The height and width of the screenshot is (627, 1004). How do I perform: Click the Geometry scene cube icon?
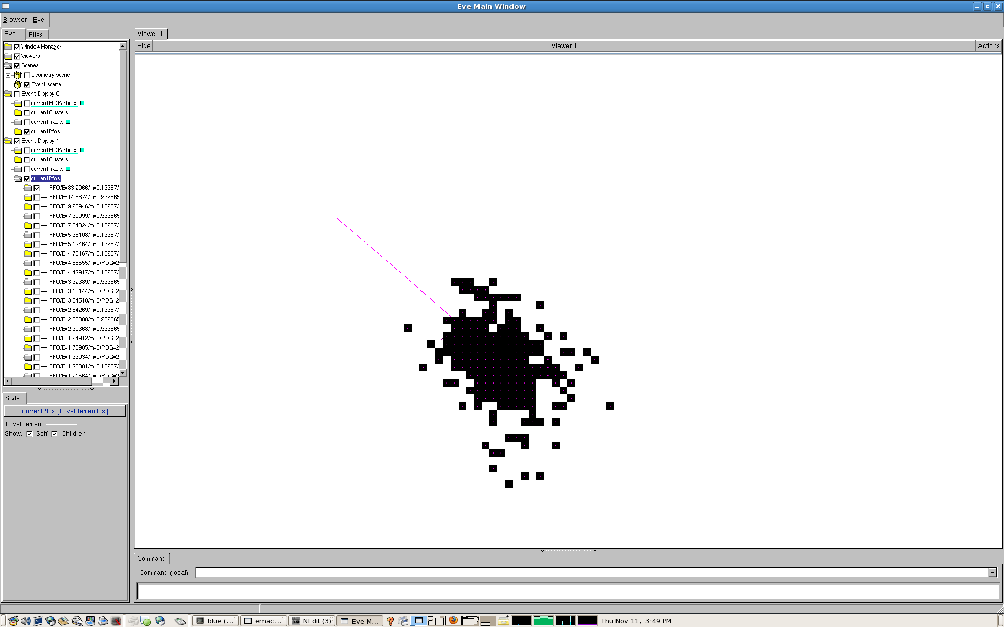tap(18, 75)
